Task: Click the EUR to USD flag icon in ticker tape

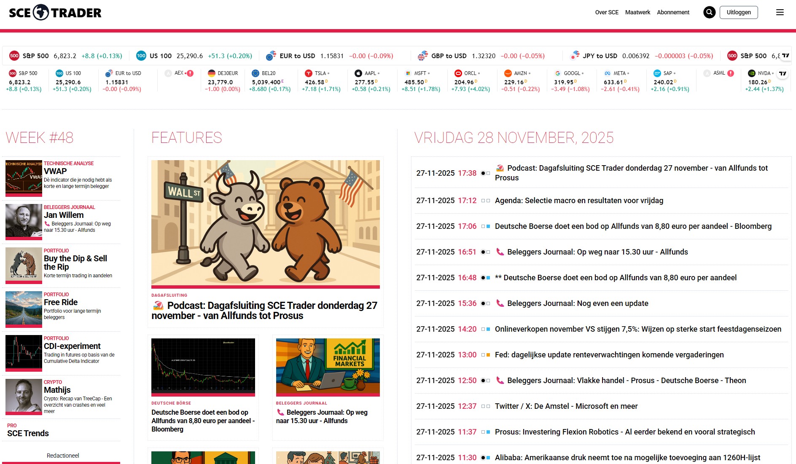Action: click(x=271, y=56)
